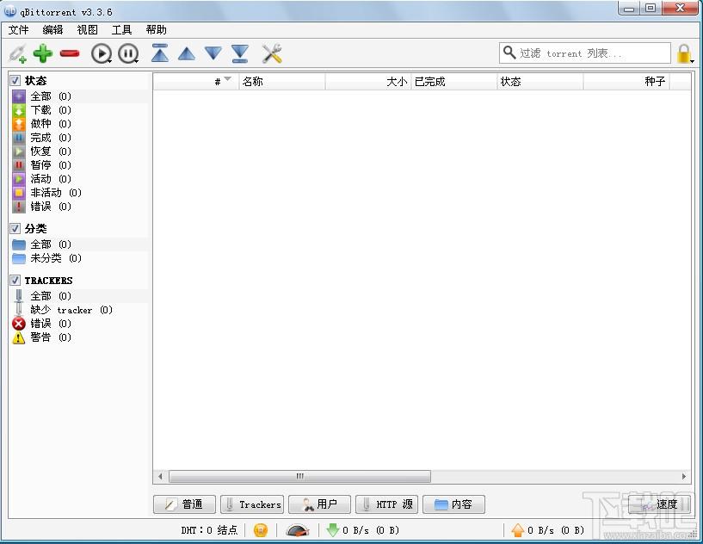
Task: Select the 未分类 (0) category
Action: pyautogui.click(x=79, y=258)
